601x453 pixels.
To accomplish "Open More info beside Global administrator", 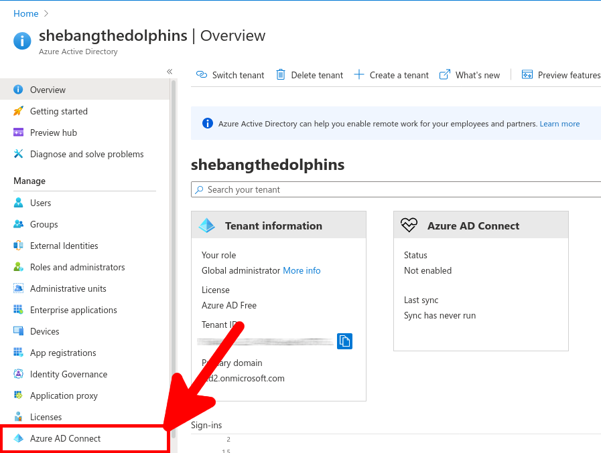I will [x=302, y=270].
